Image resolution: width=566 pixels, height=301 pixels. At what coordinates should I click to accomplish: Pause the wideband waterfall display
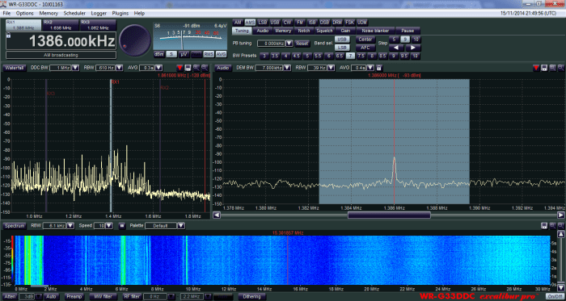click(122, 226)
